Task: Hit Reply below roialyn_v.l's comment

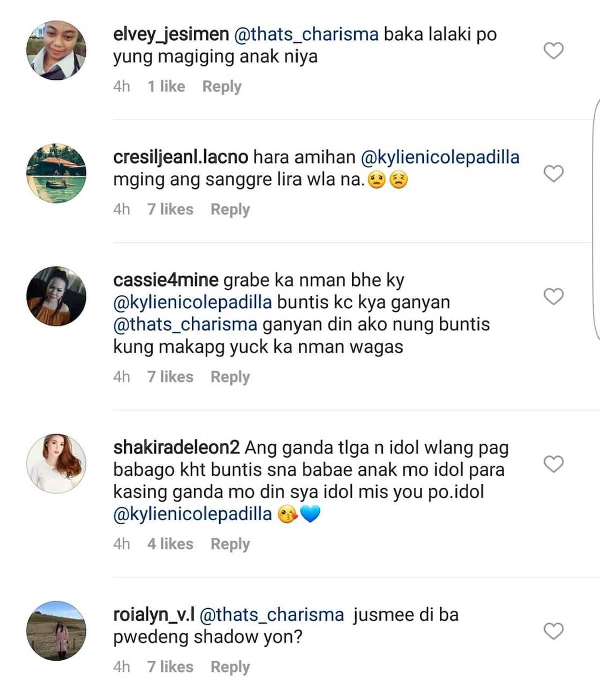Action: (230, 667)
